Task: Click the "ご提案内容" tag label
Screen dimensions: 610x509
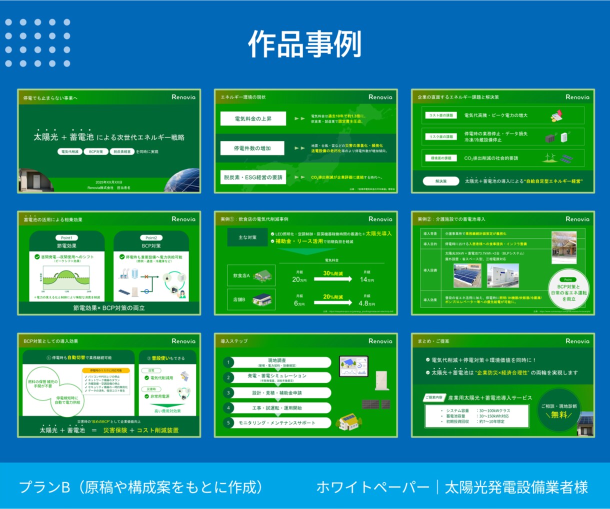Action: pyautogui.click(x=433, y=397)
